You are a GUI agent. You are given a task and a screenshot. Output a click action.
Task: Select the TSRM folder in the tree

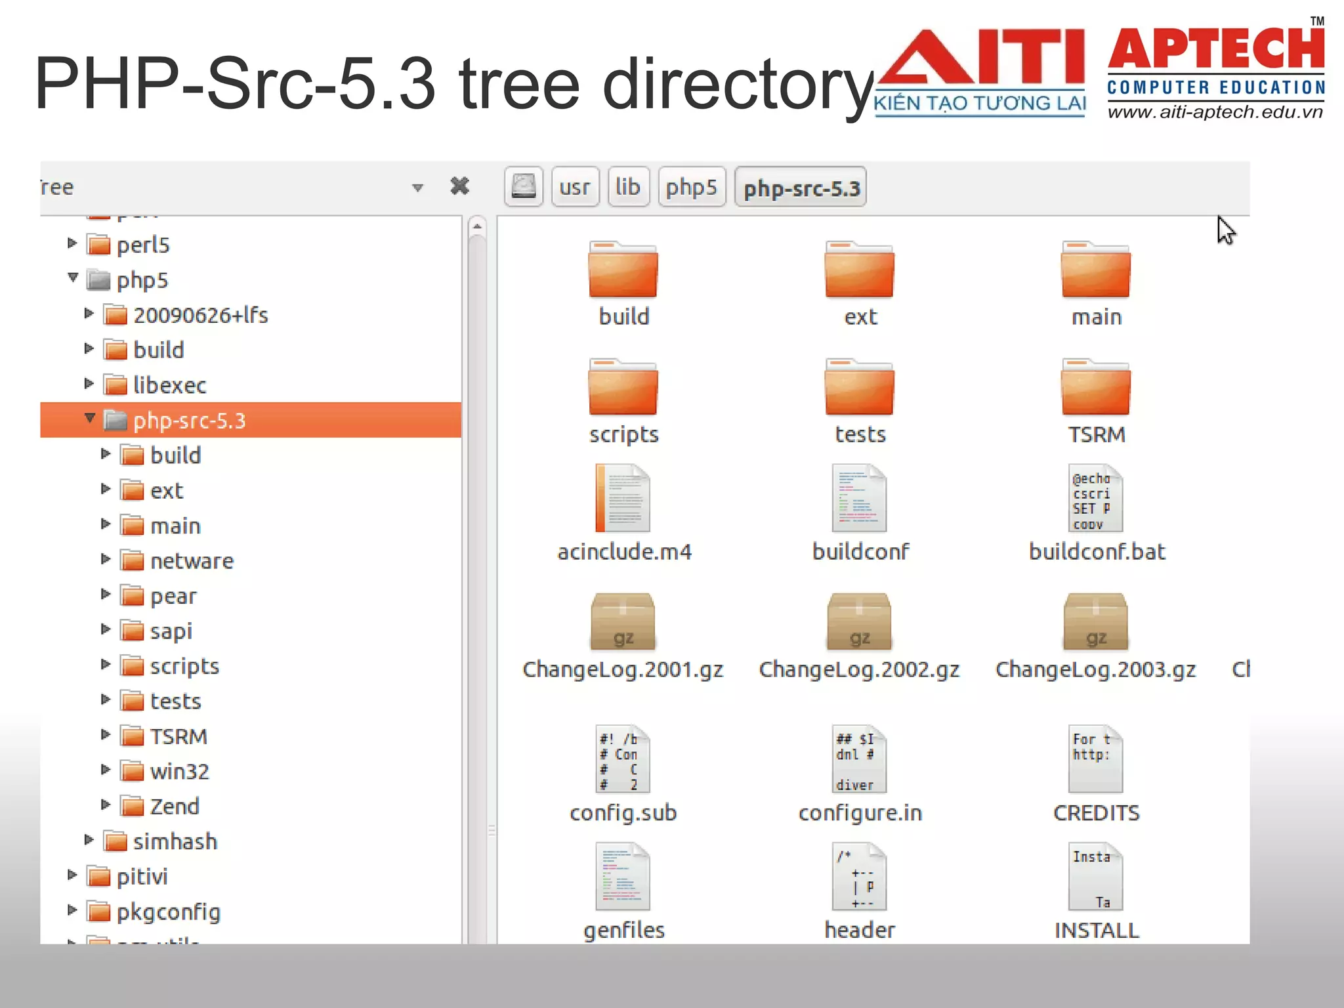(163, 736)
